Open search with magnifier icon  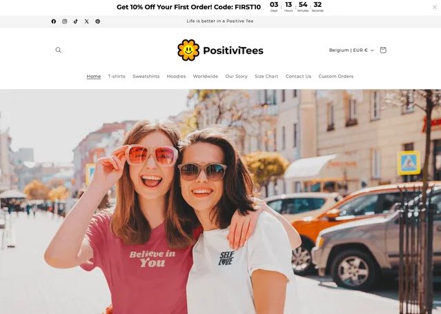(58, 50)
